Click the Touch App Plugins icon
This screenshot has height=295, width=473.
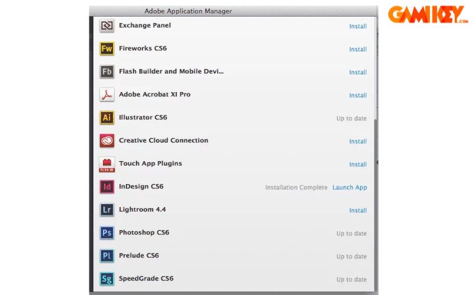pyautogui.click(x=107, y=165)
